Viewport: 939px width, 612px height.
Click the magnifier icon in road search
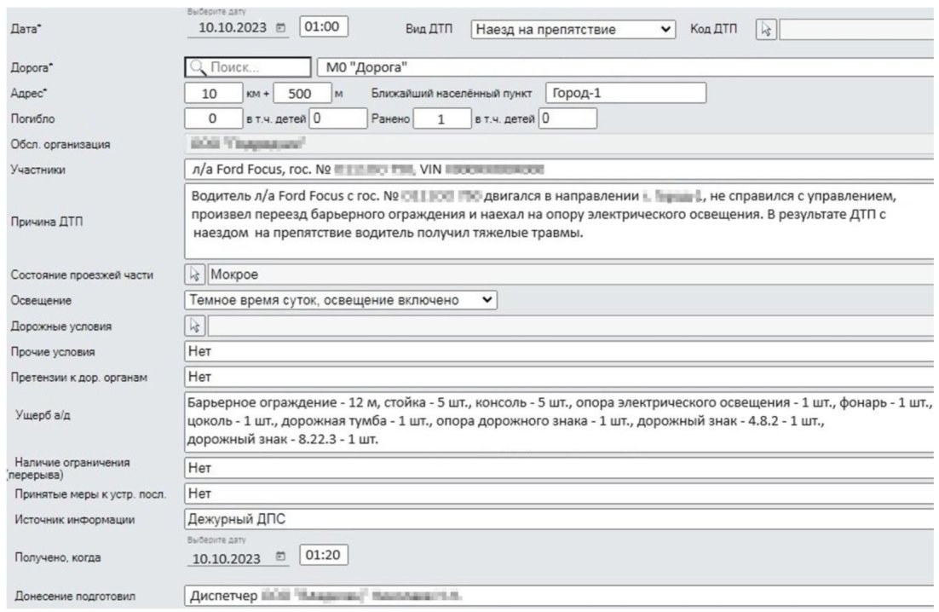197,67
